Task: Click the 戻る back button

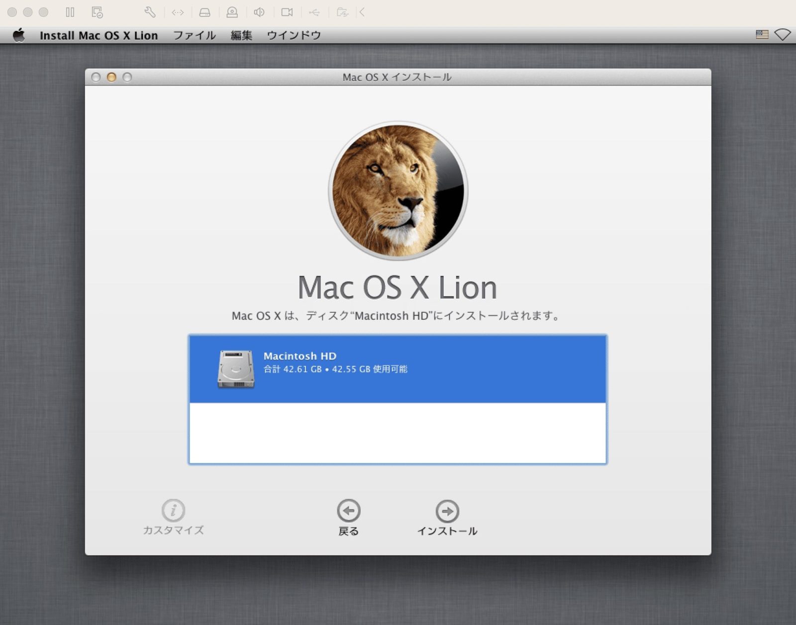Action: tap(348, 518)
